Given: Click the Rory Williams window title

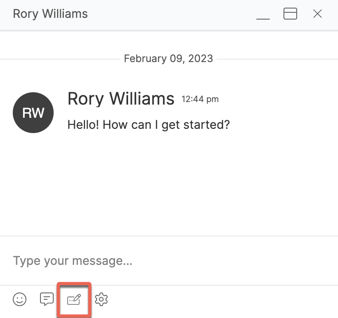Looking at the screenshot, I should 50,14.
